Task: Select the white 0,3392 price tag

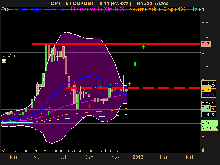Action: 208,104
